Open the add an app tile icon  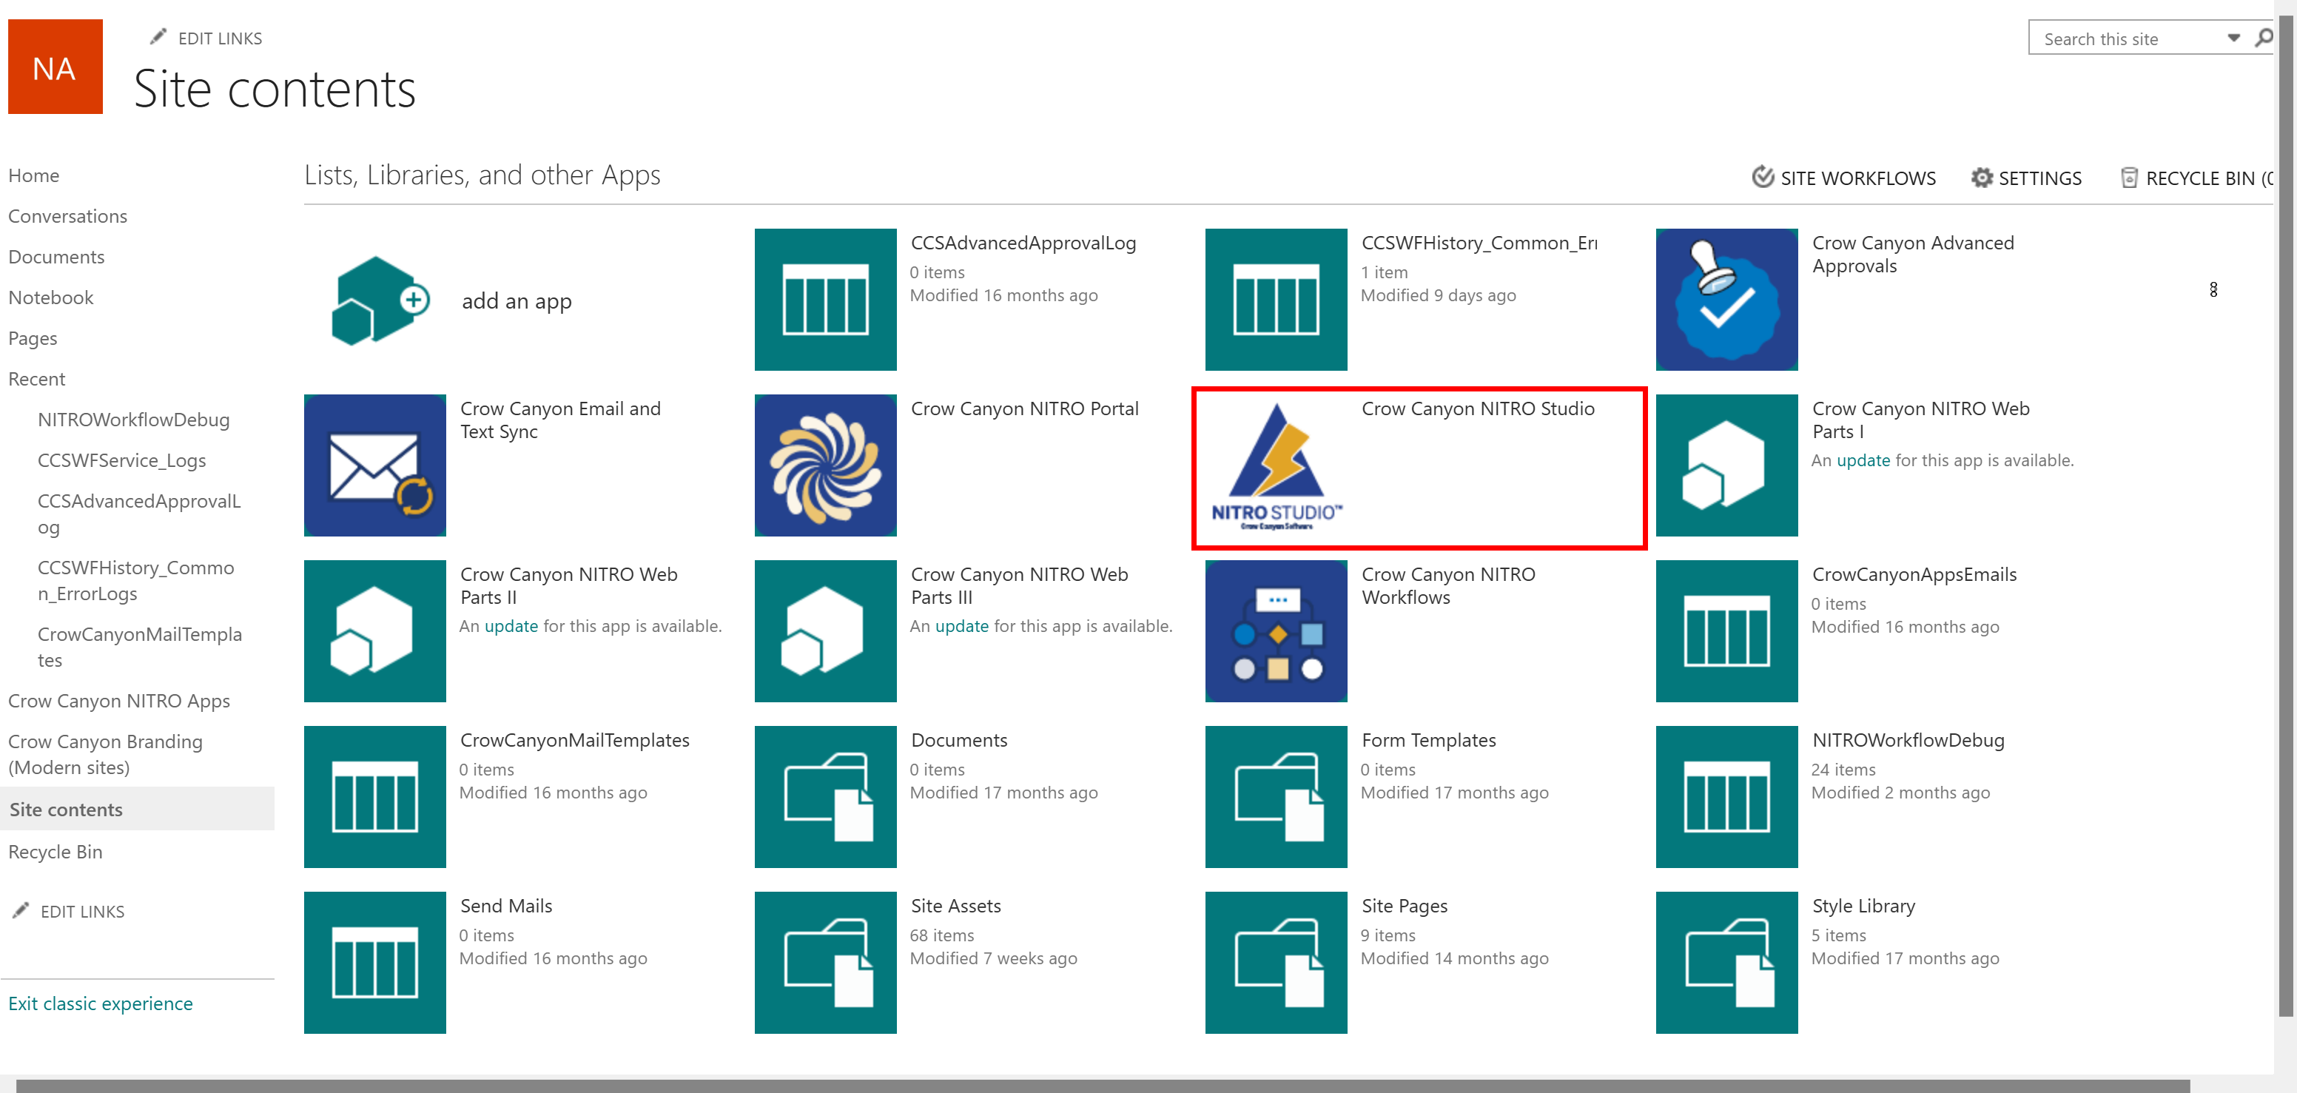(x=380, y=300)
